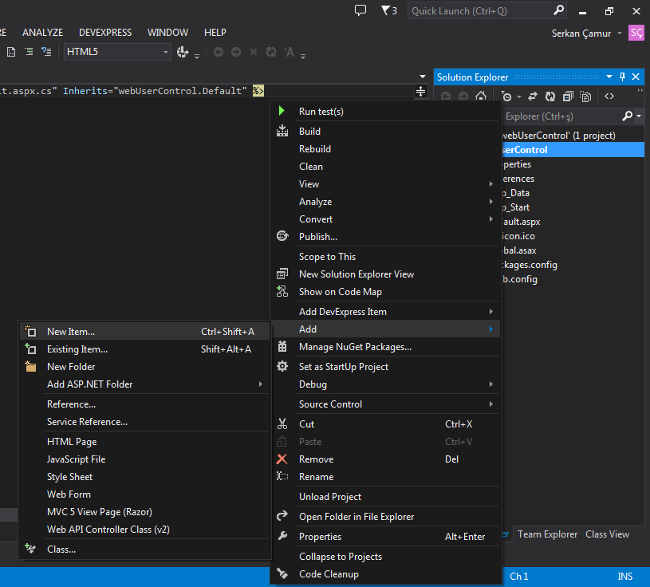The height and width of the screenshot is (587, 650).
Task: Choose New Item... in Add submenu
Action: 144,332
